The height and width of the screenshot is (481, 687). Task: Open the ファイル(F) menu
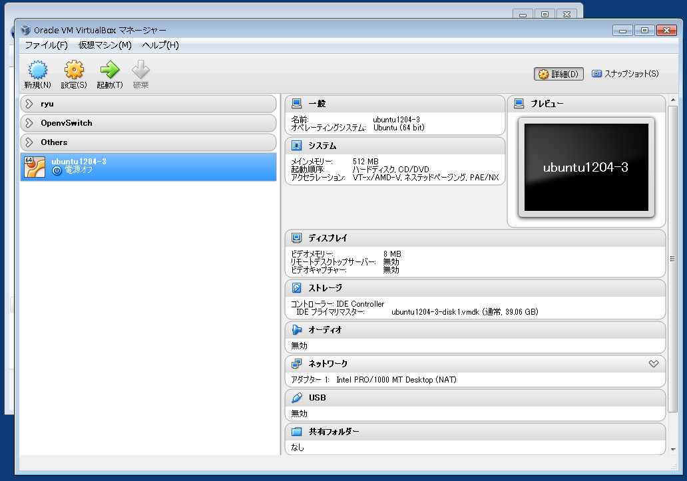tap(46, 45)
